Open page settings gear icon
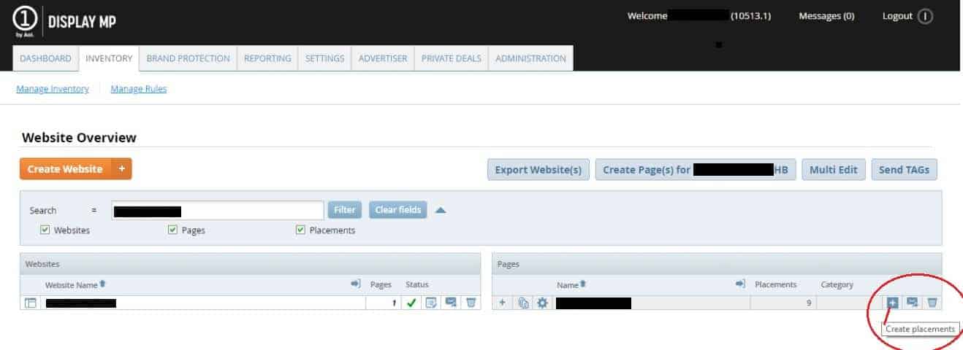This screenshot has height=350, width=963. click(x=542, y=303)
